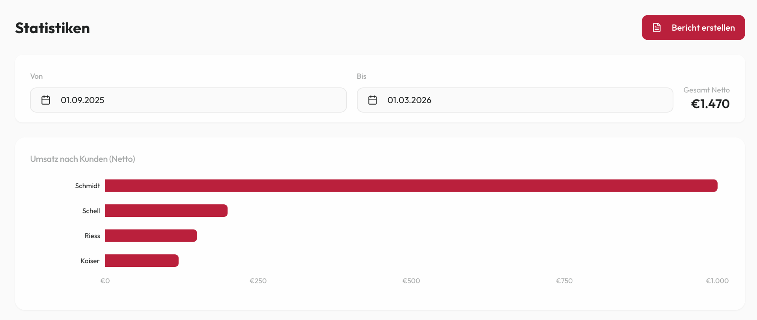Click the Bericht erstellen button
This screenshot has width=757, height=320.
click(x=693, y=28)
